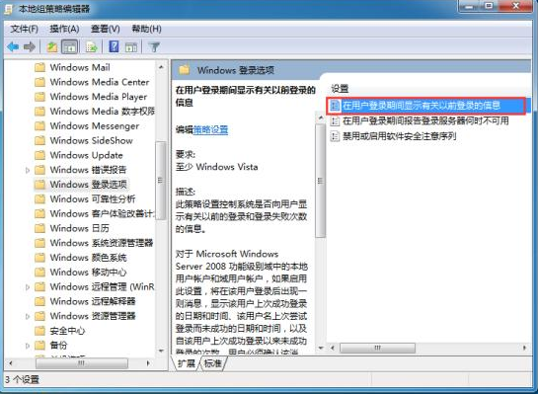Viewport: 538px width, 394px height.
Task: Select Windows 客户体验改善计划 tree item
Action: click(103, 213)
